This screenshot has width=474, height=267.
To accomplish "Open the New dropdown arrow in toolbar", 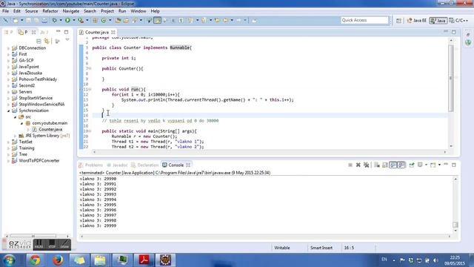I will 21,20.
